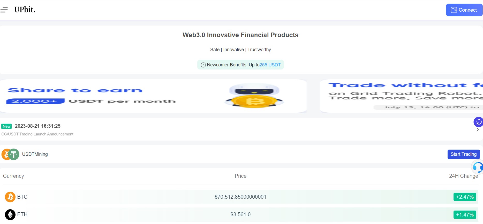Open CC/USDT Trading Launch Announcement

pos(37,134)
